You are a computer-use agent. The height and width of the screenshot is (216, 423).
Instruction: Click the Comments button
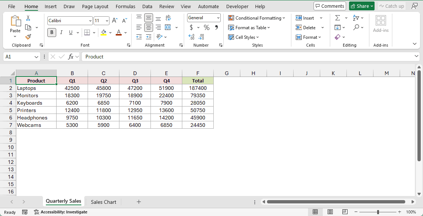coord(330,6)
